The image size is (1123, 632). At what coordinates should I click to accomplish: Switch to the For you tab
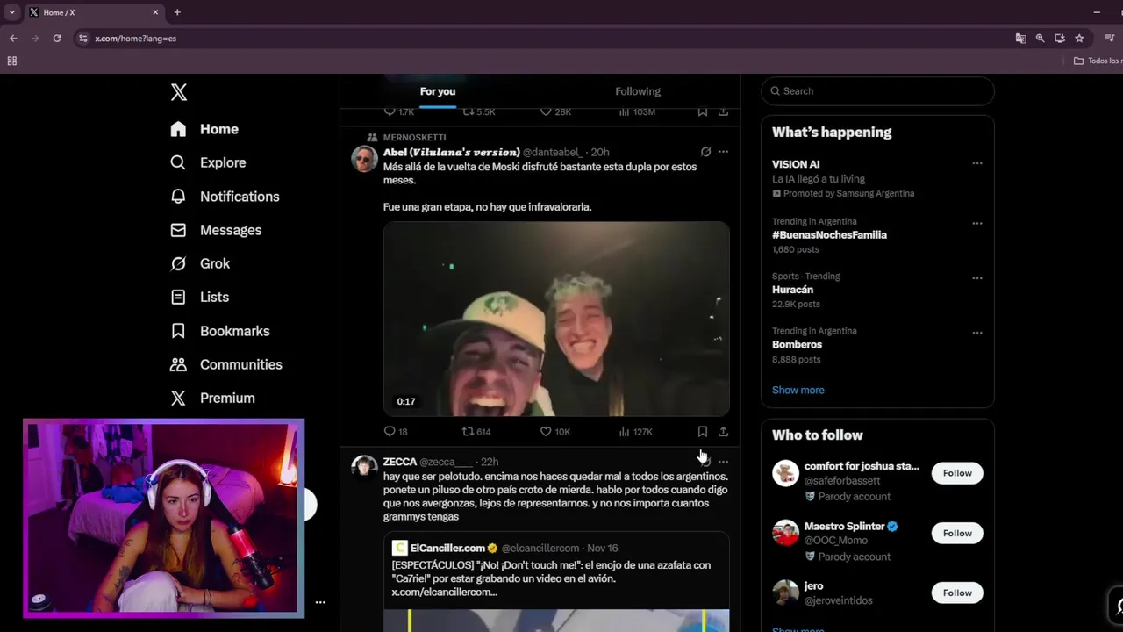click(x=438, y=91)
